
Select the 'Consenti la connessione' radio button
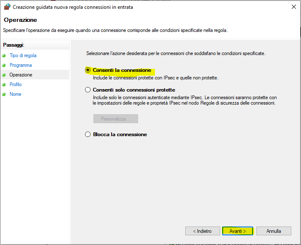coord(88,70)
